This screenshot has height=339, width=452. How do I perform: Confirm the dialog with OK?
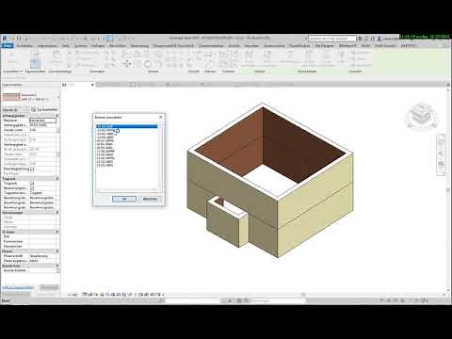[124, 199]
